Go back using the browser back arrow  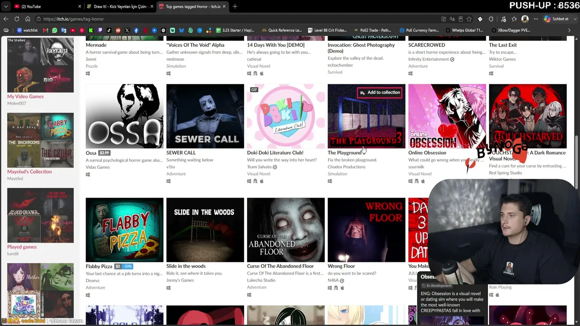pyautogui.click(x=6, y=19)
